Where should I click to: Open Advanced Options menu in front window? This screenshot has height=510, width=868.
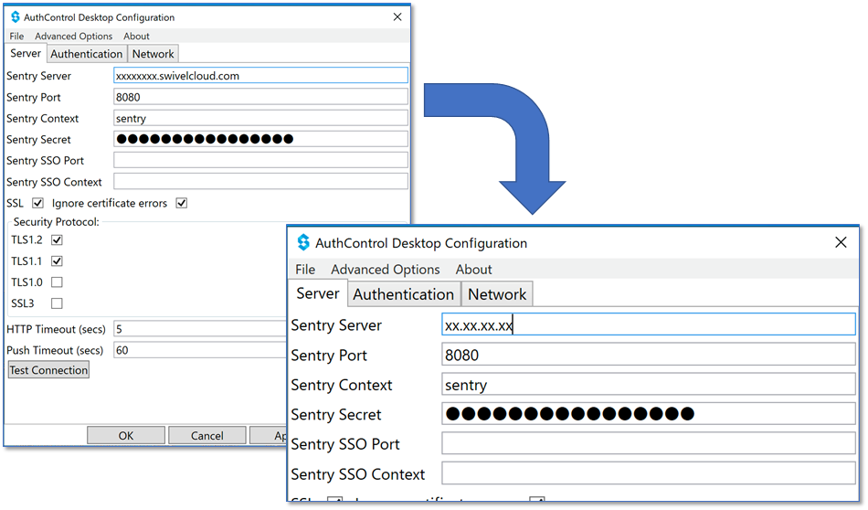(x=386, y=269)
